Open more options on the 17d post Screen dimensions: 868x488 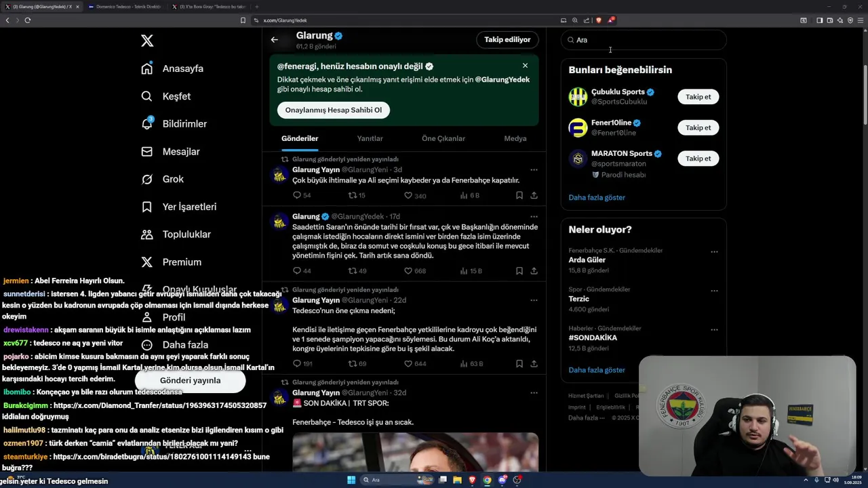(534, 216)
